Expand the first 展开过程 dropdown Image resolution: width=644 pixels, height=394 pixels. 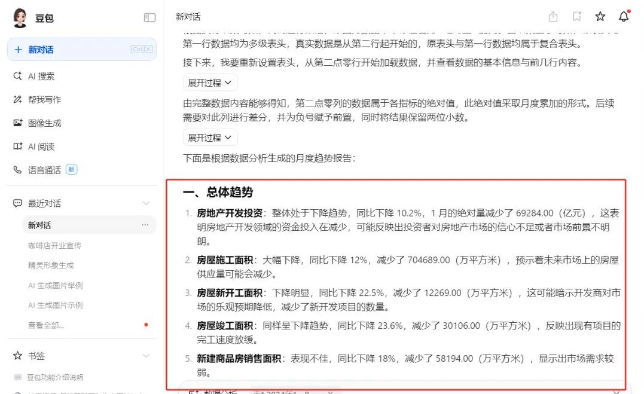coord(210,83)
